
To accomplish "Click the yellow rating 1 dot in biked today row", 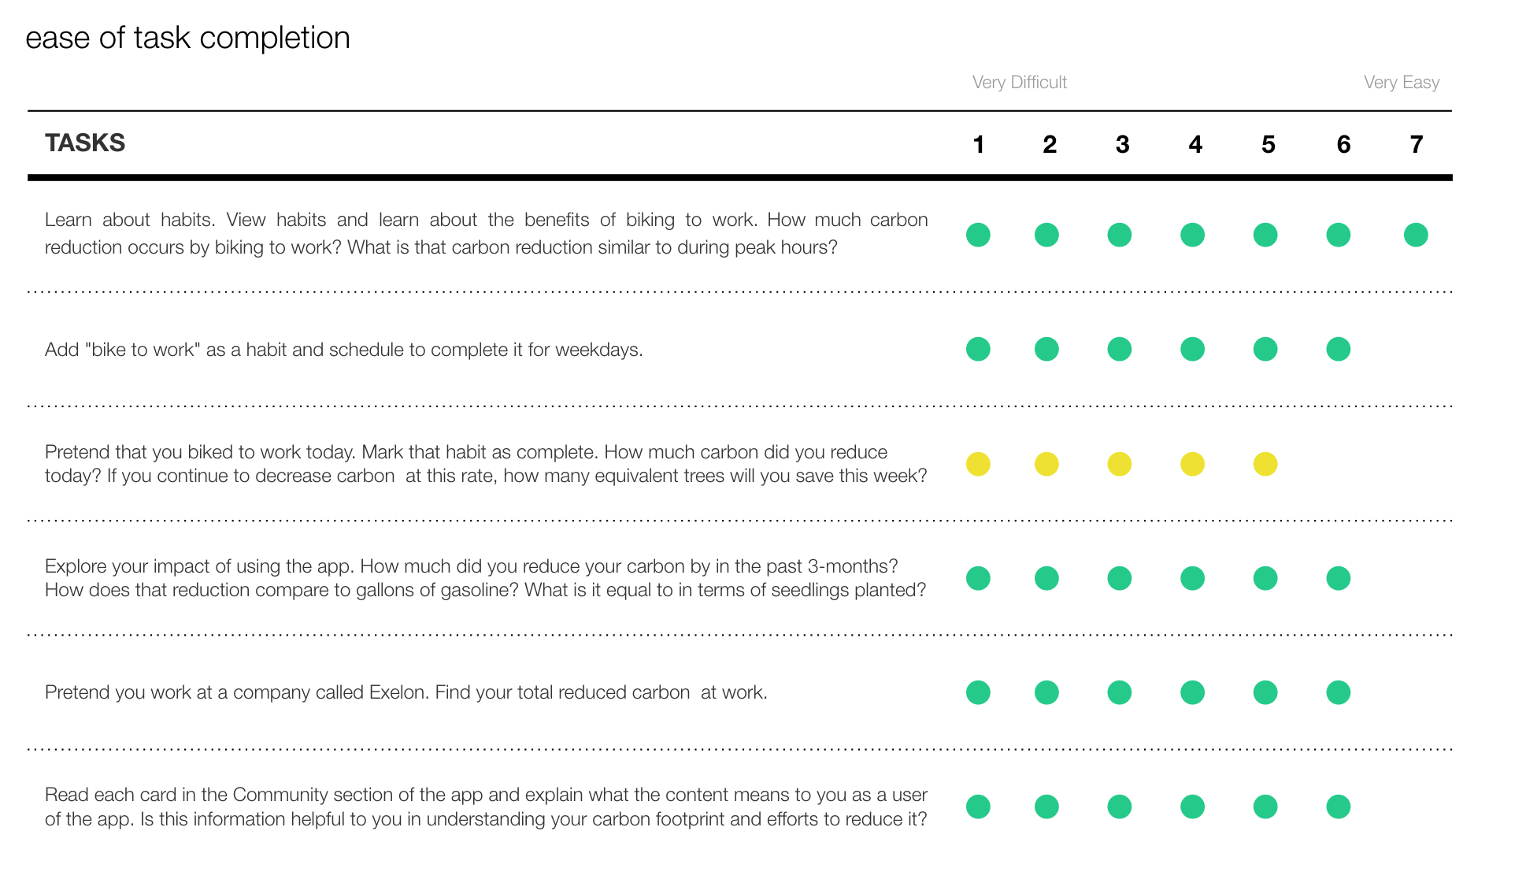I will tap(978, 464).
